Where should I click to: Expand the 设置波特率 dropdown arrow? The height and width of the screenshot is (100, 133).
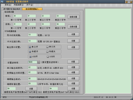click(39, 62)
